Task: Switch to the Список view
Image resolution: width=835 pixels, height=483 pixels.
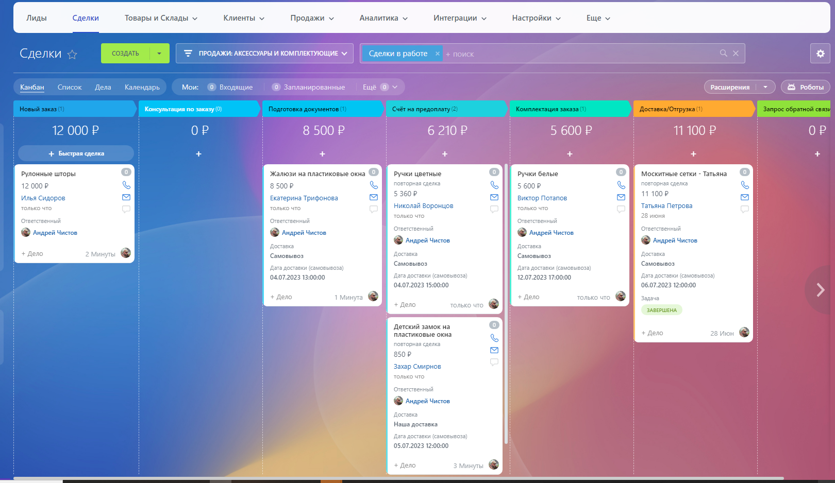Action: pos(70,87)
